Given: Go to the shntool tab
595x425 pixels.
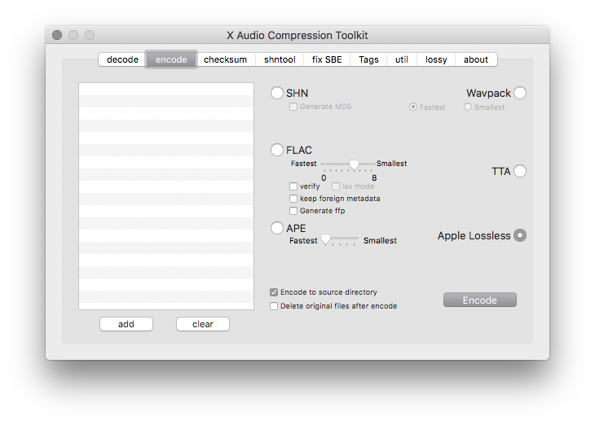Looking at the screenshot, I should click(280, 59).
